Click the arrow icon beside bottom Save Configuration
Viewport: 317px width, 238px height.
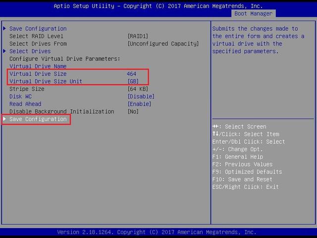pyautogui.click(x=5, y=119)
